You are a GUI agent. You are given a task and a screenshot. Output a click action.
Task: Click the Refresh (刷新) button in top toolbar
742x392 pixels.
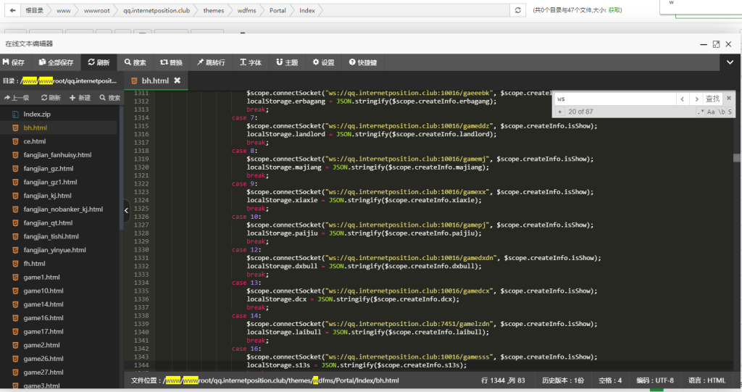click(99, 62)
